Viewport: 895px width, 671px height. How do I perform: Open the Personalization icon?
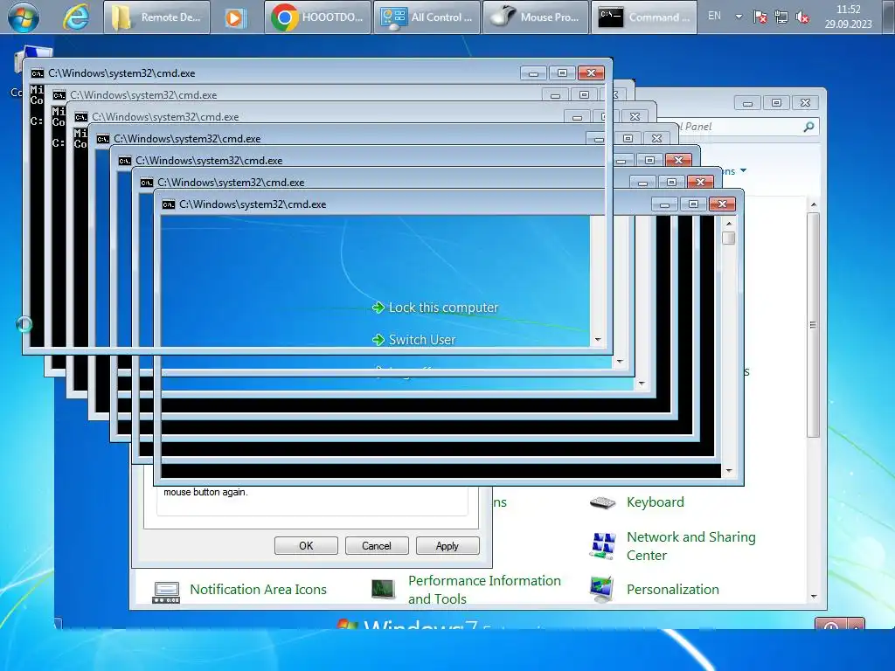click(603, 590)
